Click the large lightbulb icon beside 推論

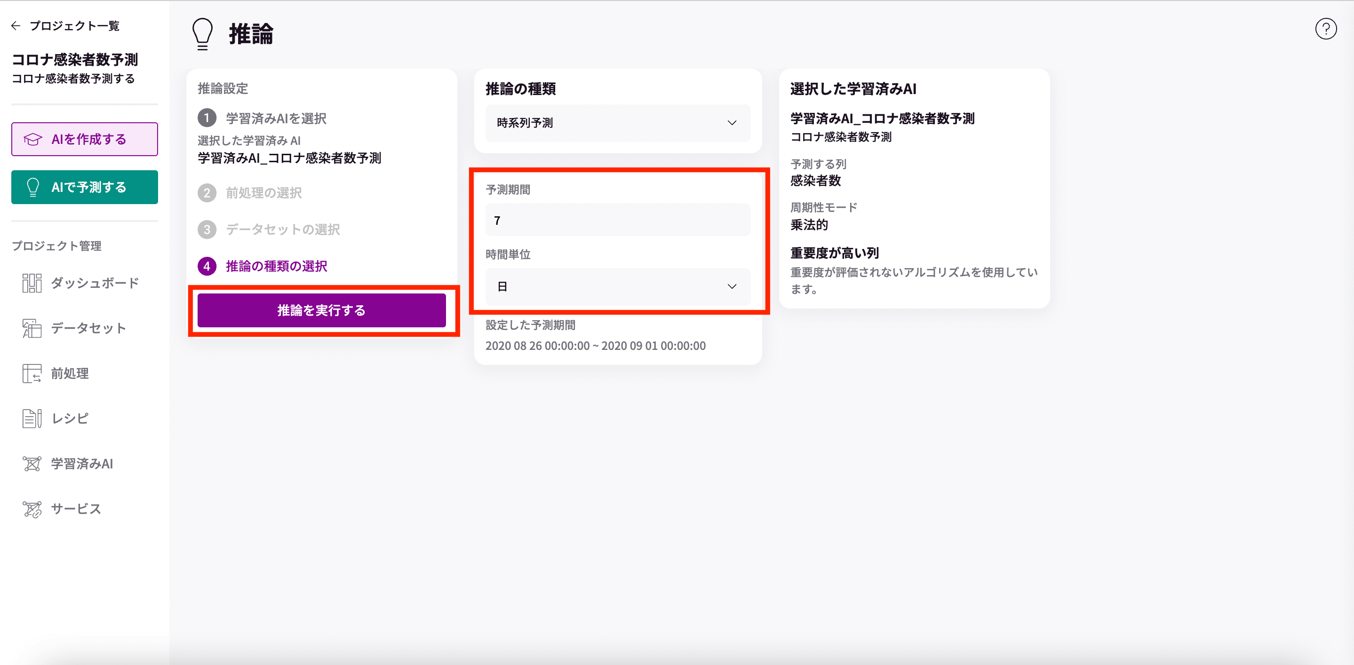[202, 34]
